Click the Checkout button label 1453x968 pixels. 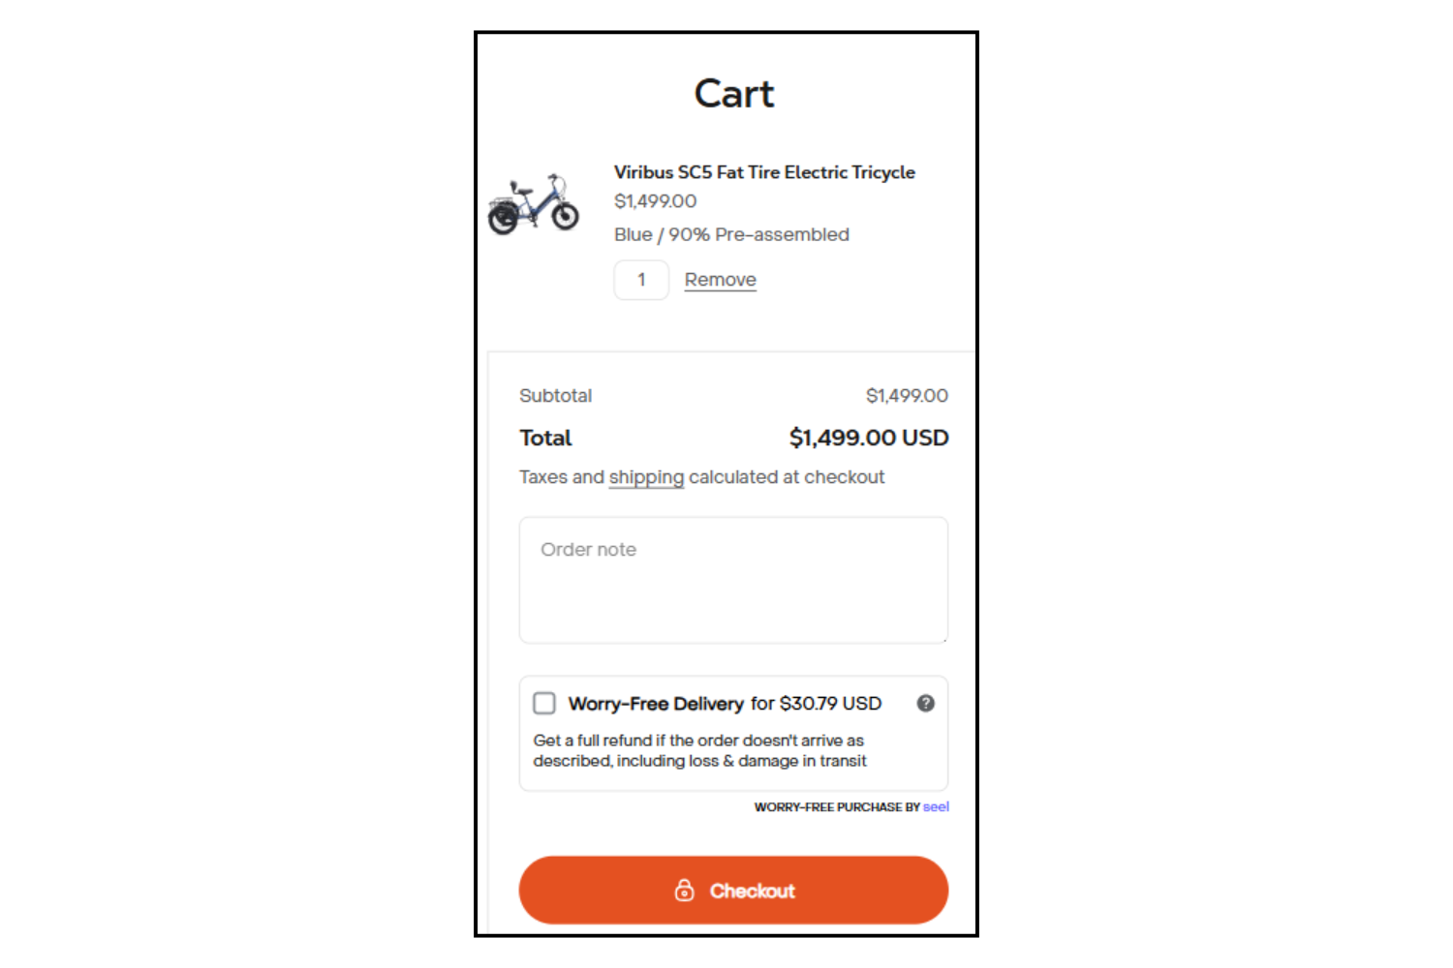click(x=752, y=891)
